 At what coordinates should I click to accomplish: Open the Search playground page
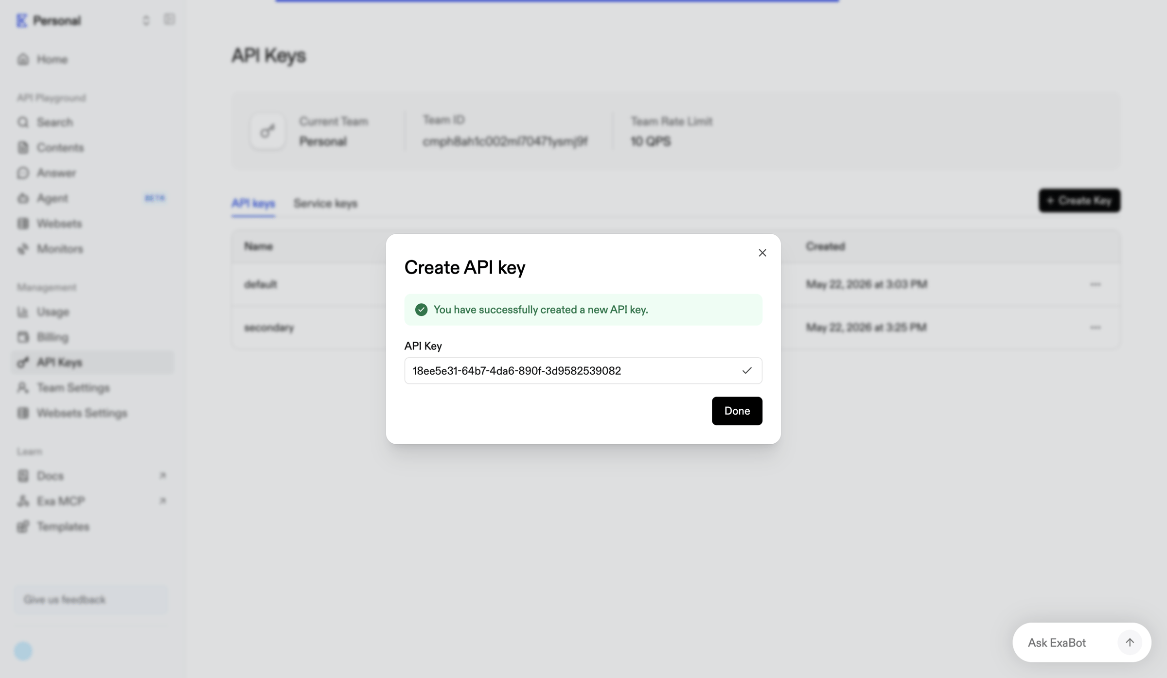click(92, 122)
